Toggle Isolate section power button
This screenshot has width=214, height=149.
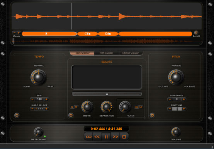(x=71, y=115)
